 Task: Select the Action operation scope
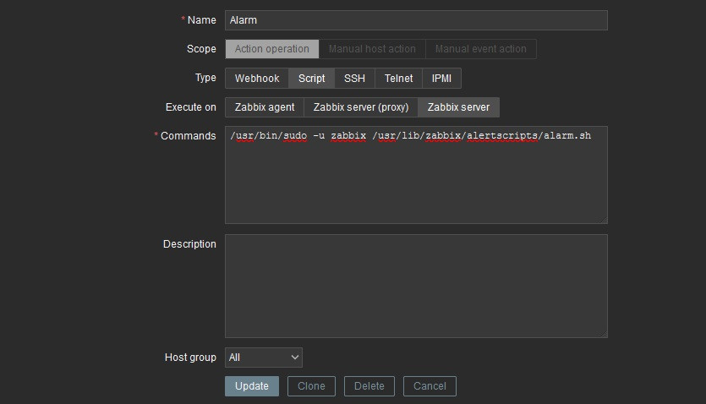pyautogui.click(x=272, y=48)
